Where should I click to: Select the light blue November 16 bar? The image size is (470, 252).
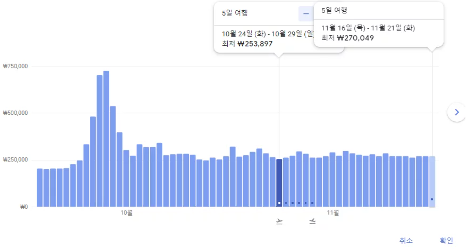coord(432,182)
